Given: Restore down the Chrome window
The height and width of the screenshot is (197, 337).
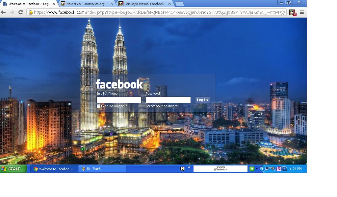Looking at the screenshot, I should (289, 3).
